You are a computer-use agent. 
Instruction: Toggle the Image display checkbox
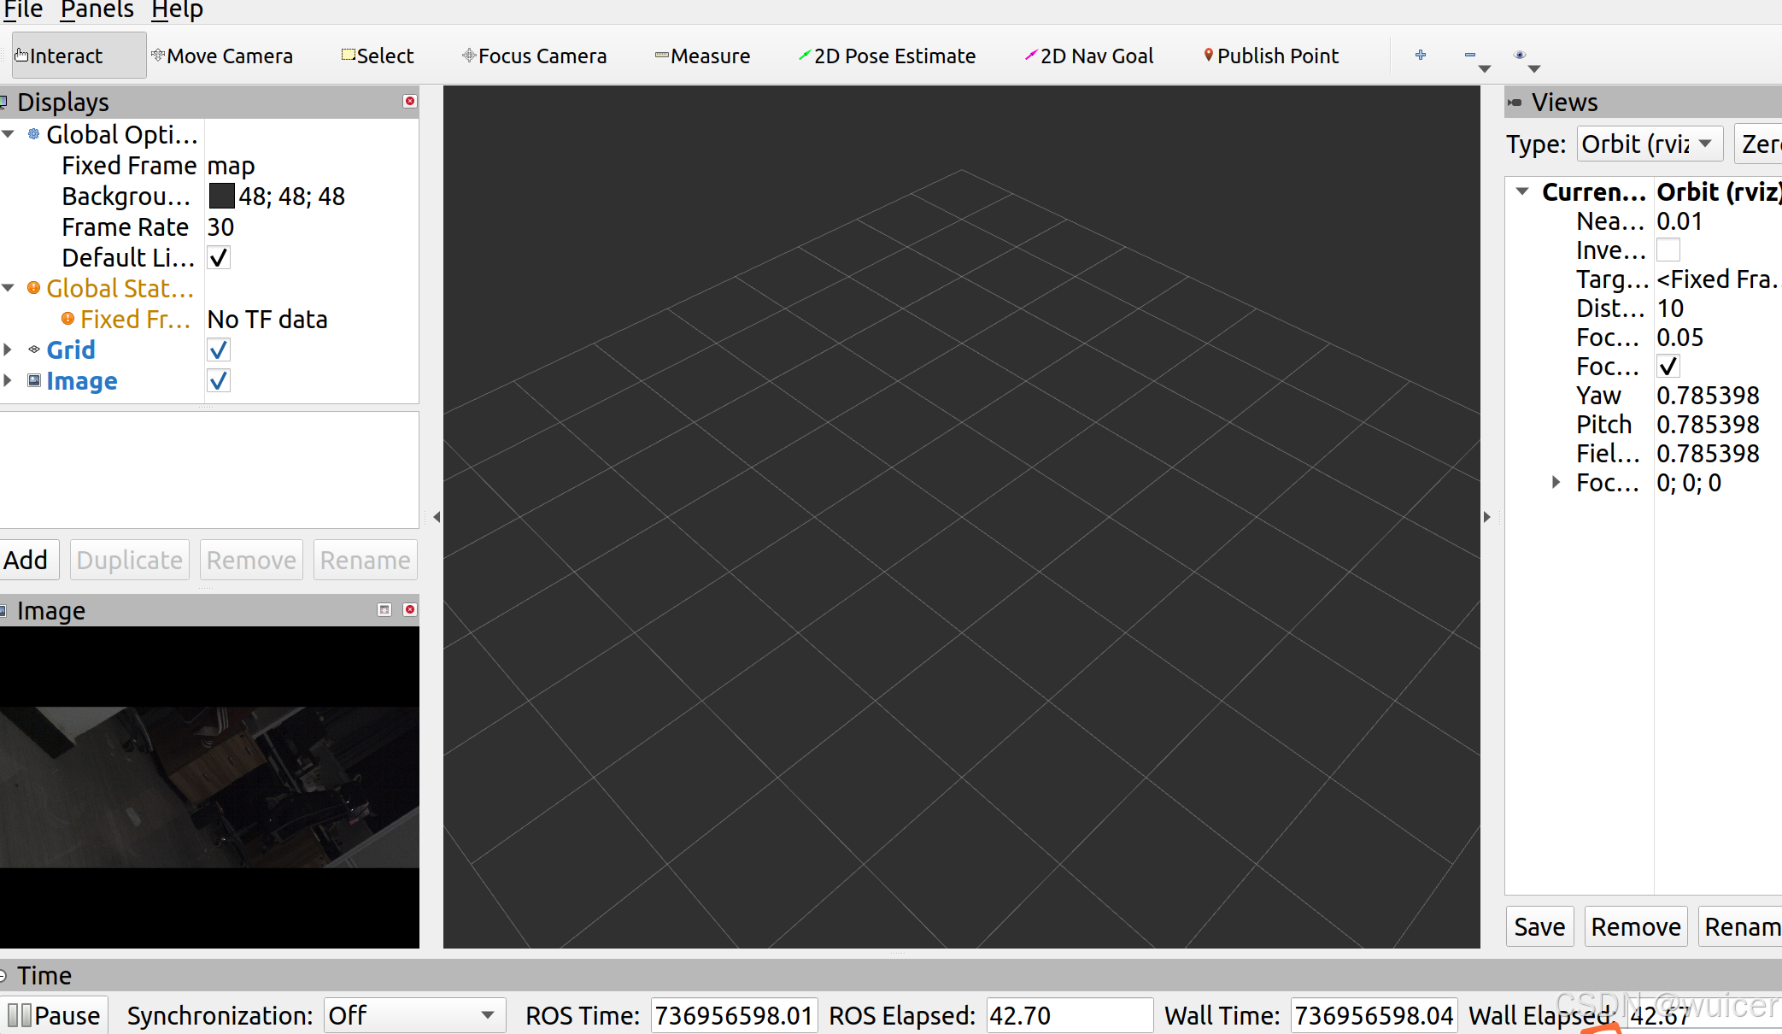219,381
